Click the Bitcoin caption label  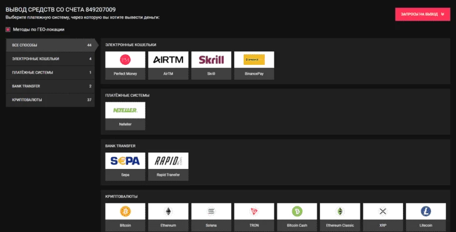(125, 225)
